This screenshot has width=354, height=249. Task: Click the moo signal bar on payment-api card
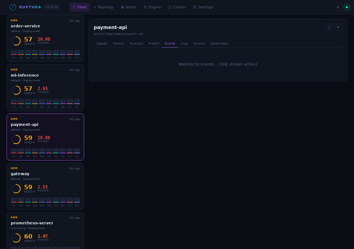coord(28,151)
